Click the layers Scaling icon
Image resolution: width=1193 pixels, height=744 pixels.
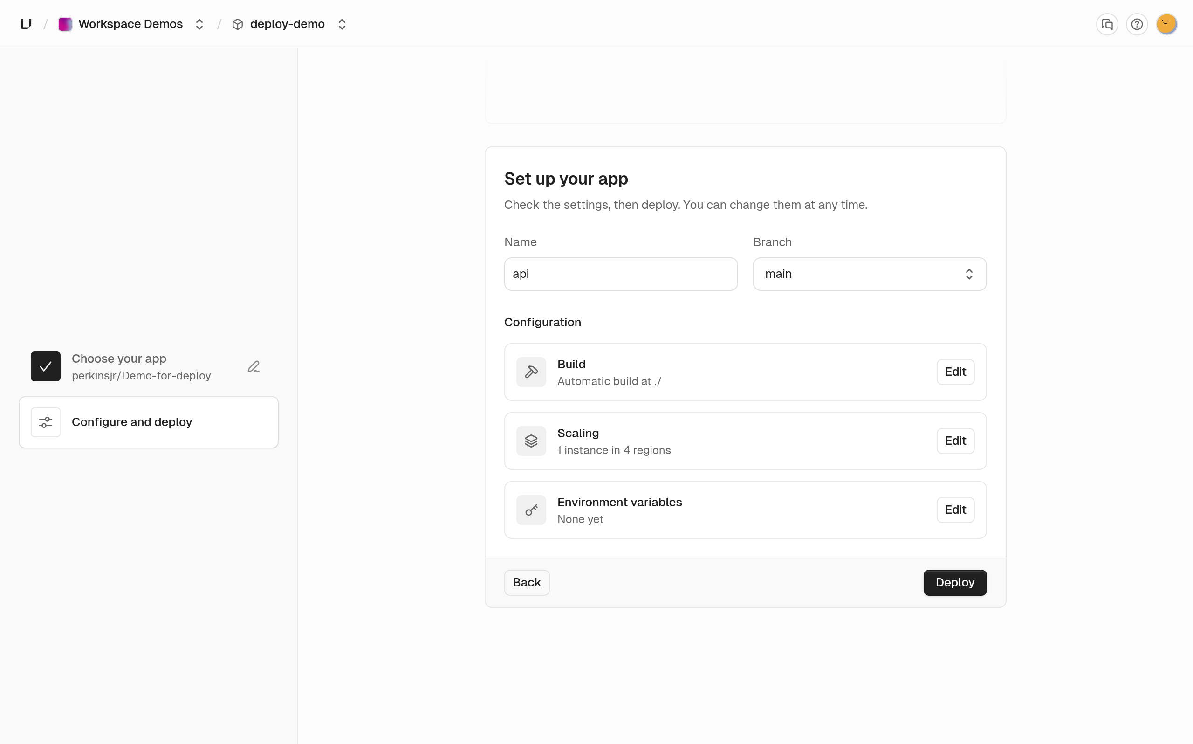tap(531, 441)
